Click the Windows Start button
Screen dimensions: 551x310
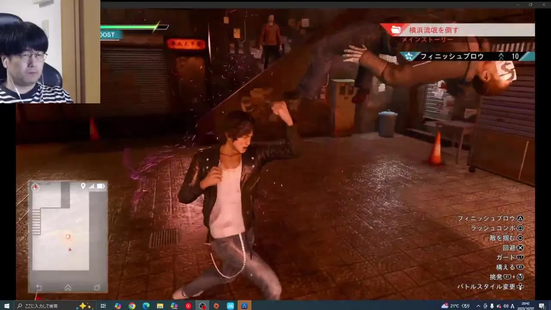pyautogui.click(x=7, y=306)
